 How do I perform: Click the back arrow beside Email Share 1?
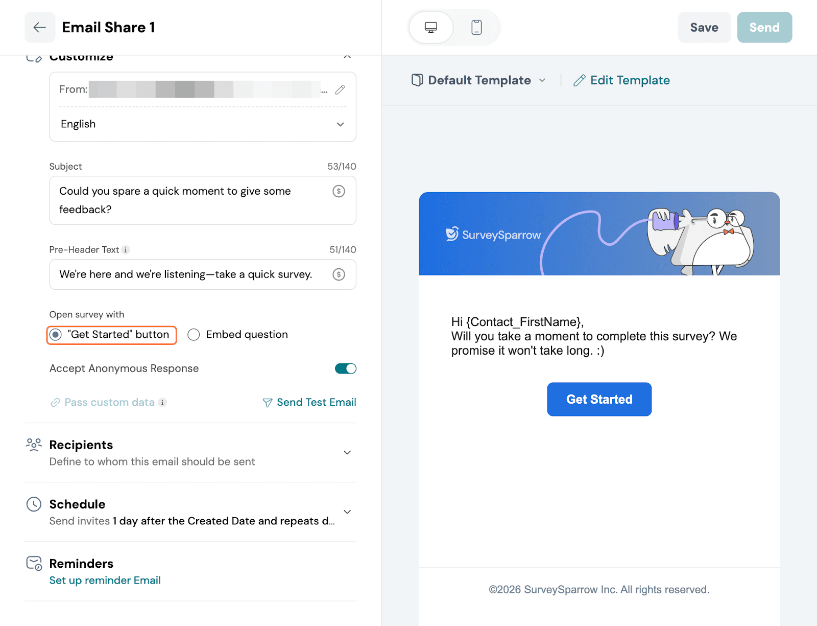[40, 28]
